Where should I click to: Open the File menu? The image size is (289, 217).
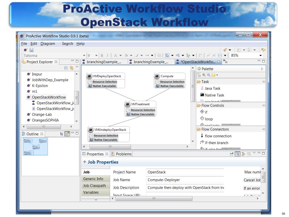[x=24, y=44]
